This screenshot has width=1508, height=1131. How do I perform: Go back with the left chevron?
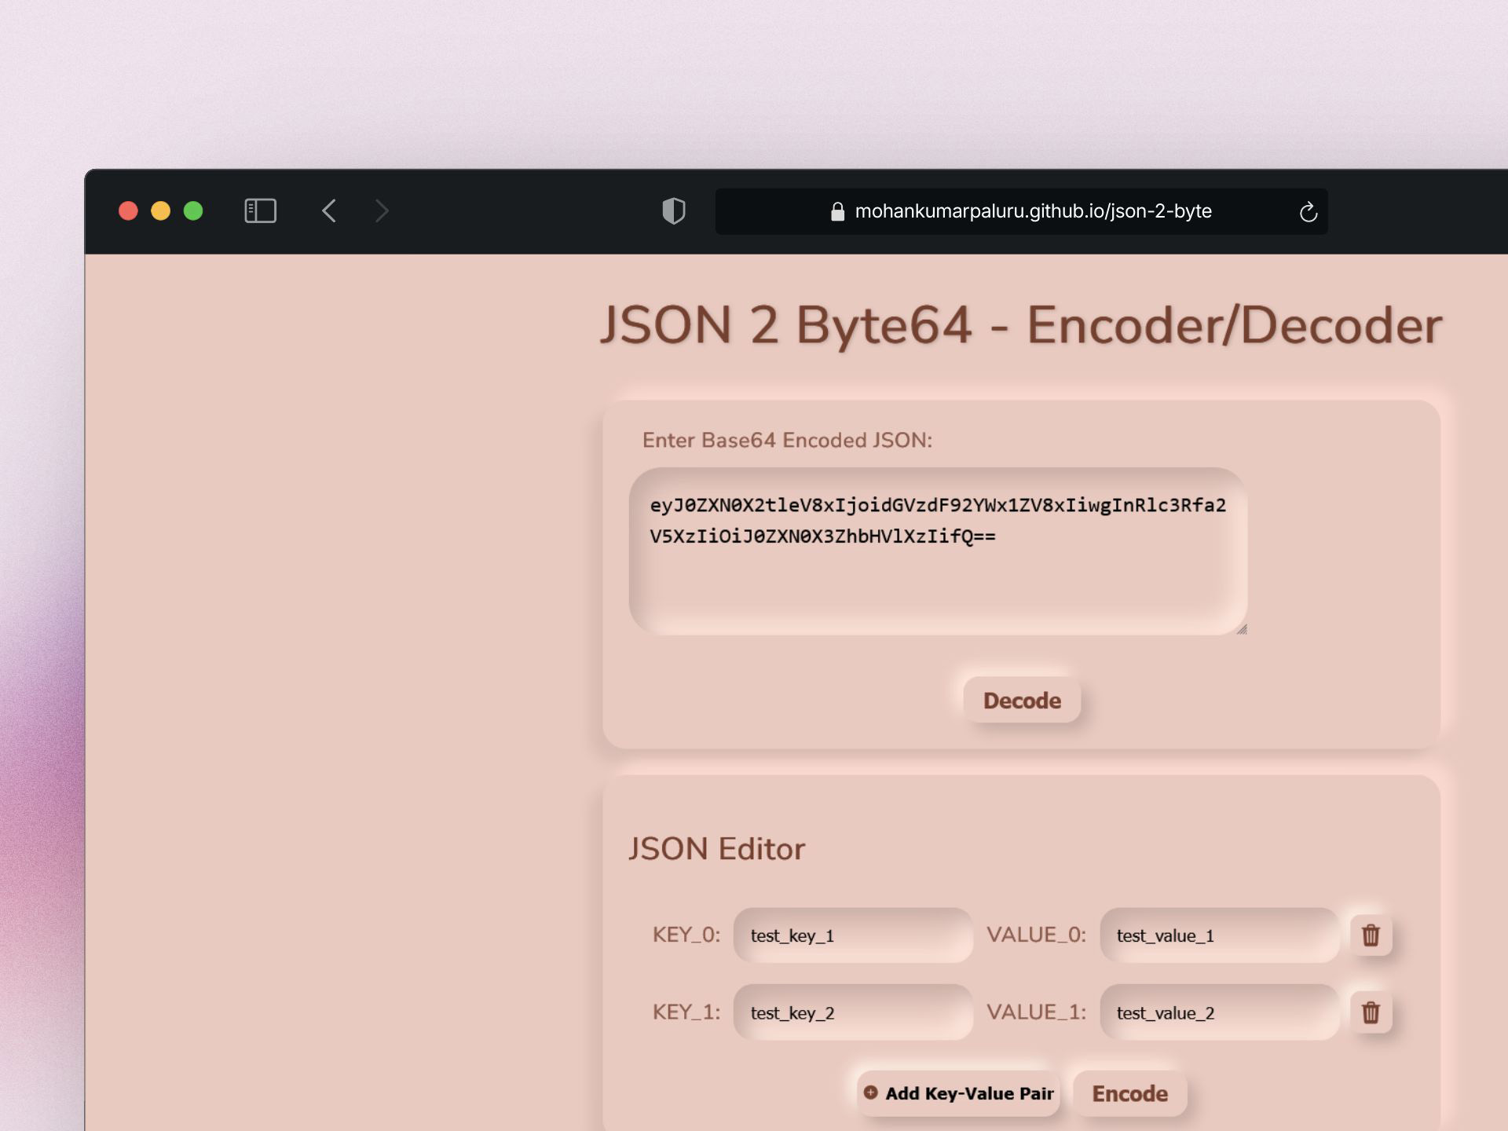tap(329, 210)
